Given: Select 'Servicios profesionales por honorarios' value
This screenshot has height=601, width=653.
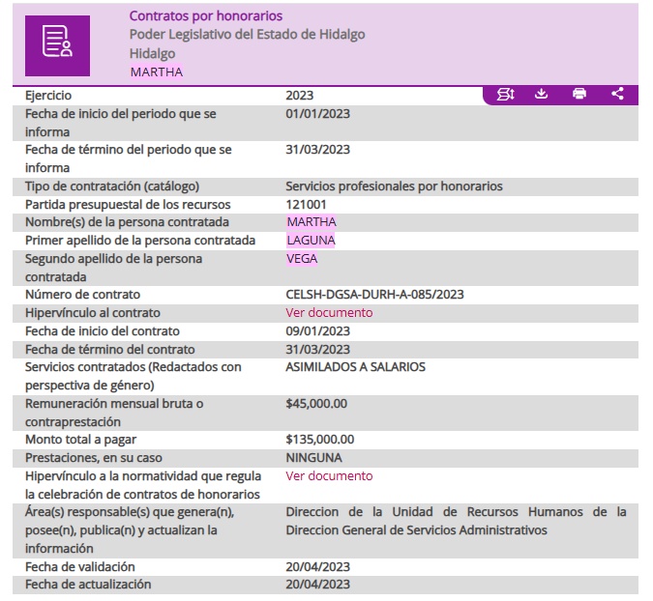Looking at the screenshot, I should [x=394, y=186].
